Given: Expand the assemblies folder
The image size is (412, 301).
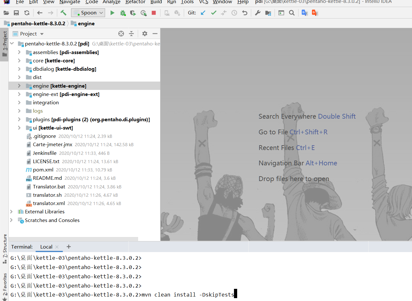Looking at the screenshot, I should (x=19, y=52).
